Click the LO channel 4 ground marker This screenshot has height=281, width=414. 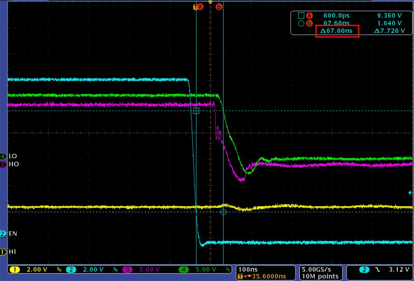[3, 156]
